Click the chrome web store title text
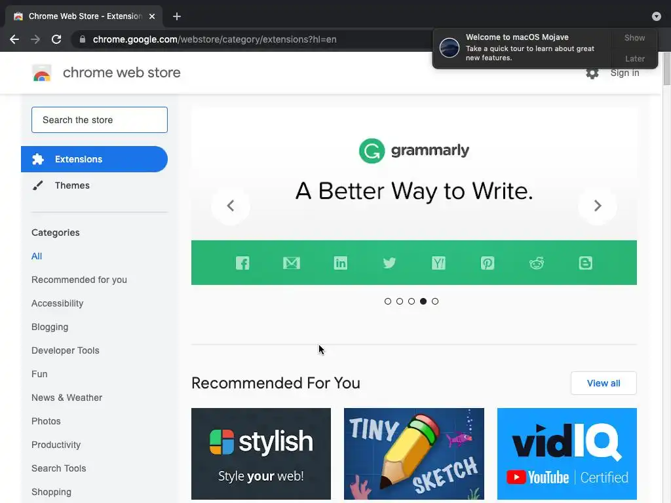671x503 pixels. [x=121, y=73]
